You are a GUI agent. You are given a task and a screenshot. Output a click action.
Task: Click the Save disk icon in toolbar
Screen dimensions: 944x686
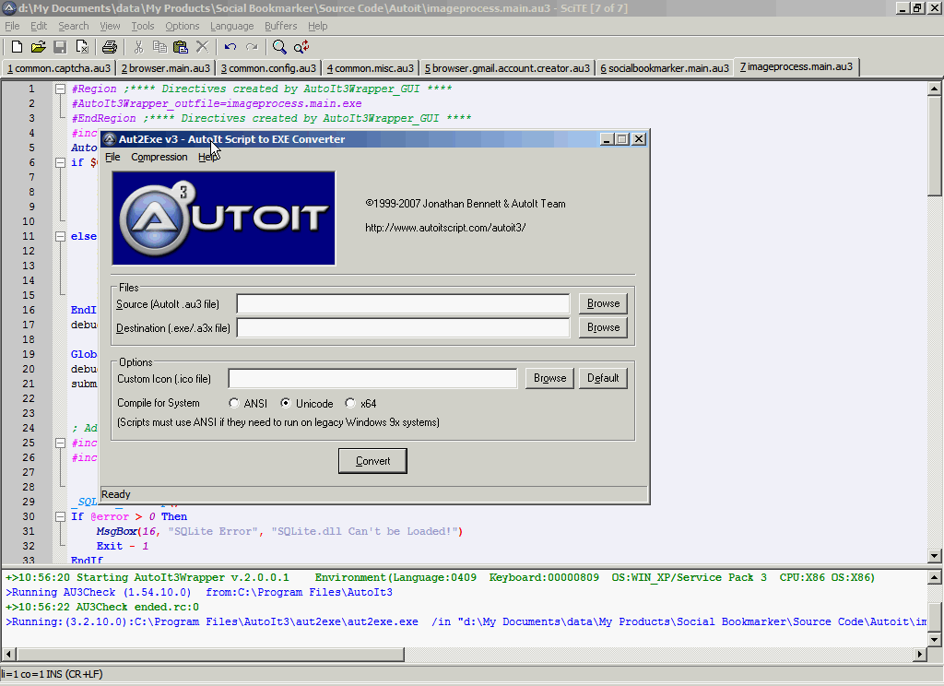pyautogui.click(x=60, y=47)
